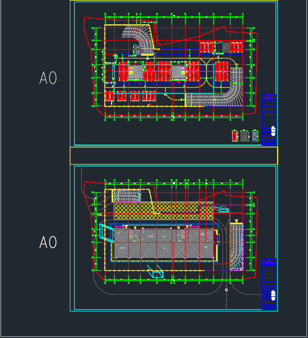308x338 pixels.
Task: Pick the red legend symbol in upper sheet
Action: coord(235,136)
